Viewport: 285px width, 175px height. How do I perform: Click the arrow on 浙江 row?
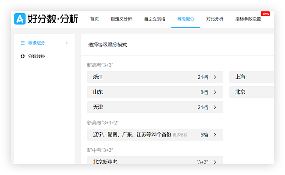pos(215,77)
